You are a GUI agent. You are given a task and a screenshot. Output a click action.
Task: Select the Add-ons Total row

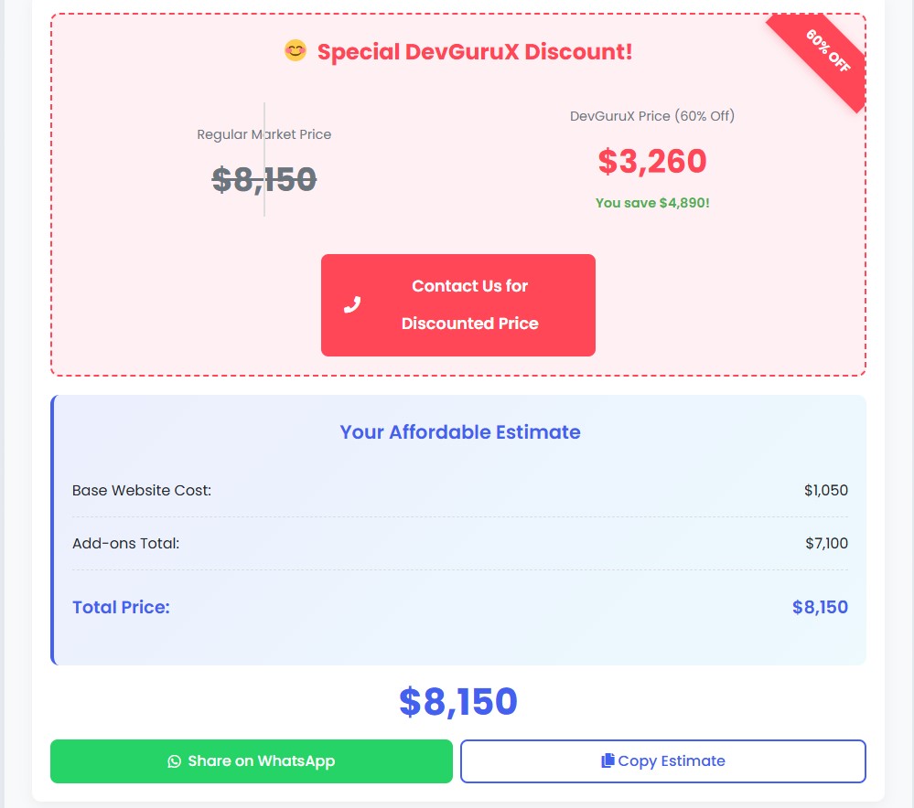[459, 543]
